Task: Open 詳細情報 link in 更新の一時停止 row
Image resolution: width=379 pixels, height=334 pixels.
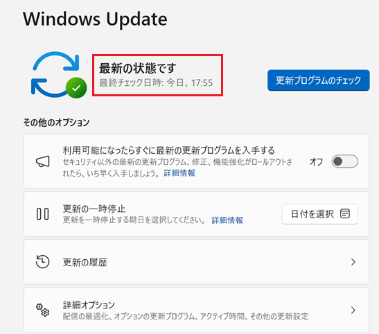Action: point(227,220)
